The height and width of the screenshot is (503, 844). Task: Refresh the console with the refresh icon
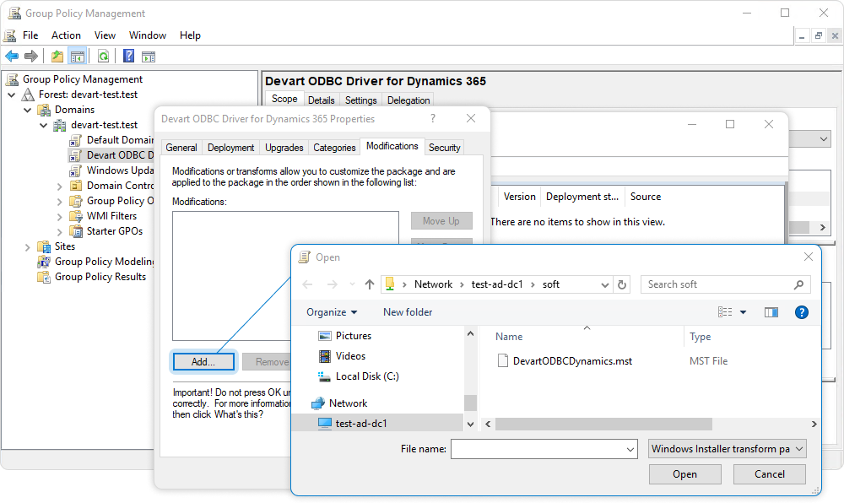pyautogui.click(x=102, y=56)
